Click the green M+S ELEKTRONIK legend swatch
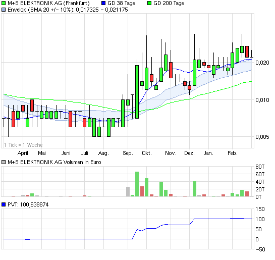Screen dimensions: 275x260 4,3
